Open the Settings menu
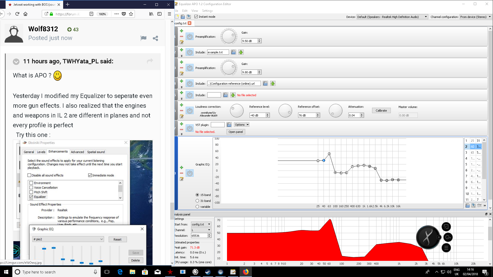Image resolution: width=493 pixels, height=277 pixels. tap(207, 11)
